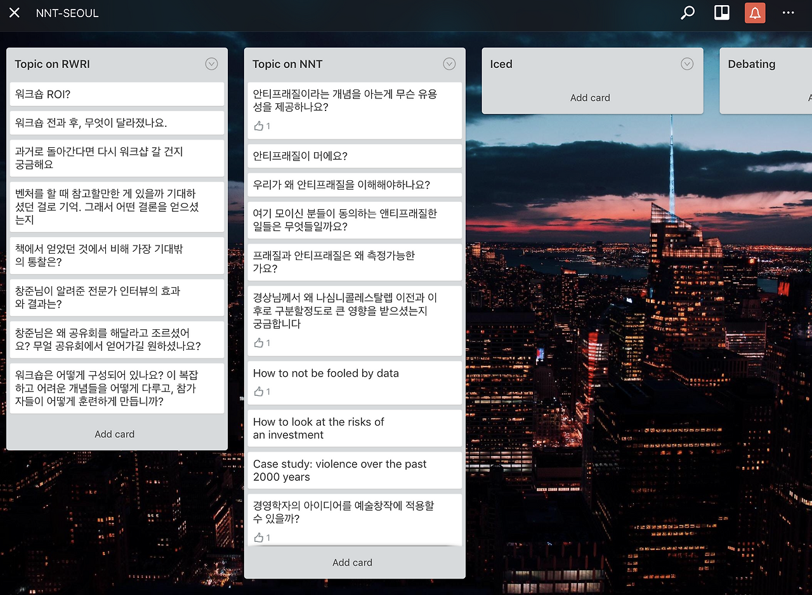Collapse the 'Iced' list chevron

coord(687,63)
